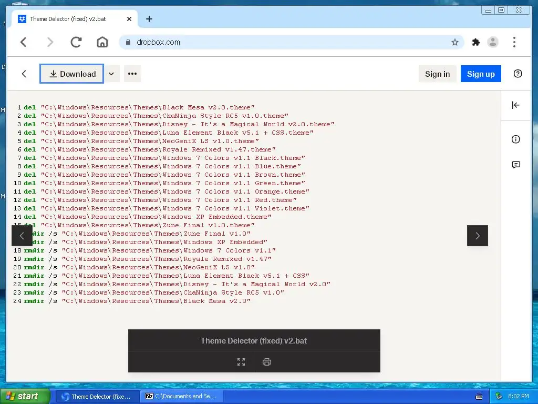Select the Theme Delector (fixed) v2.bat tab
The height and width of the screenshot is (404, 538).
(75, 19)
